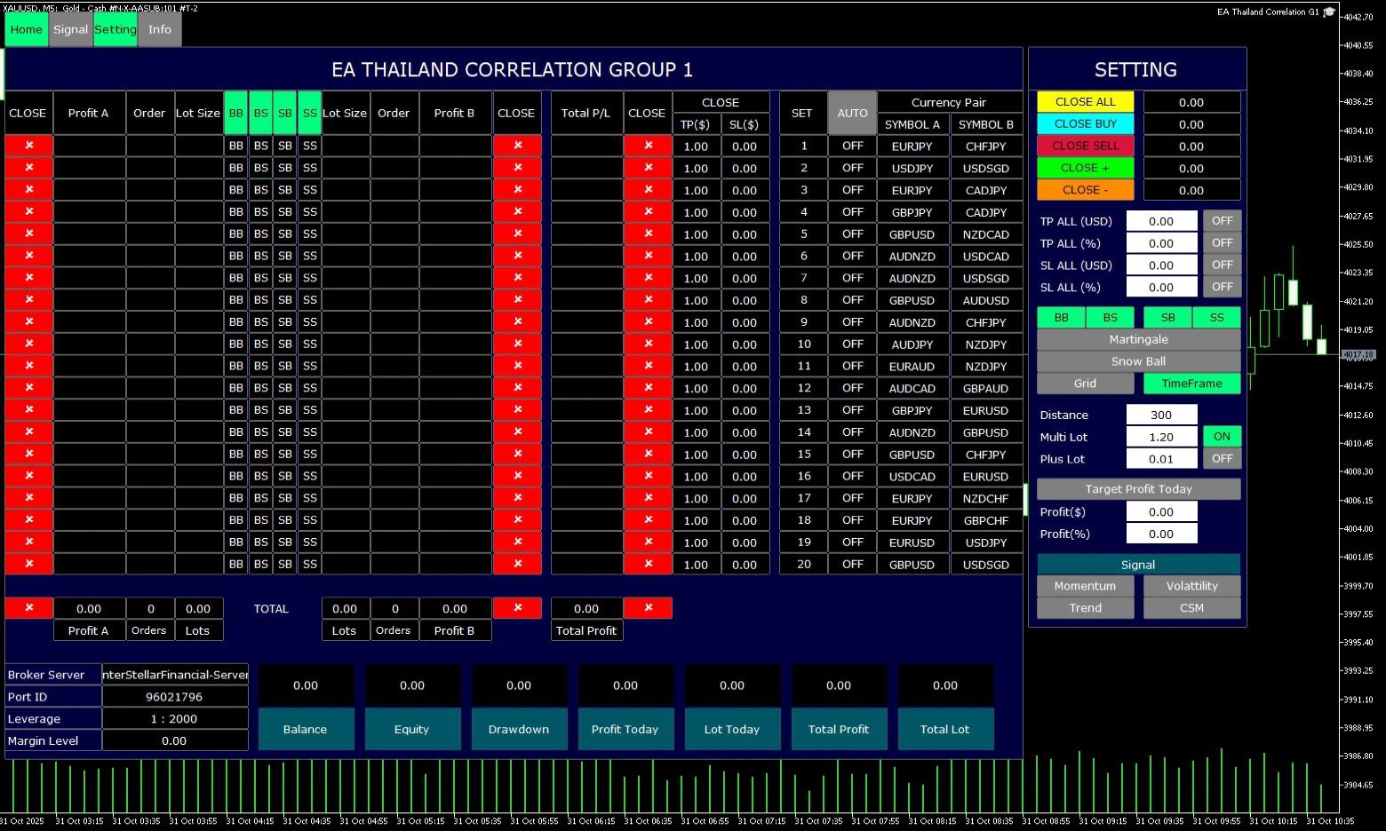The width and height of the screenshot is (1386, 831).
Task: Open the Signal tab
Action: coord(70,29)
